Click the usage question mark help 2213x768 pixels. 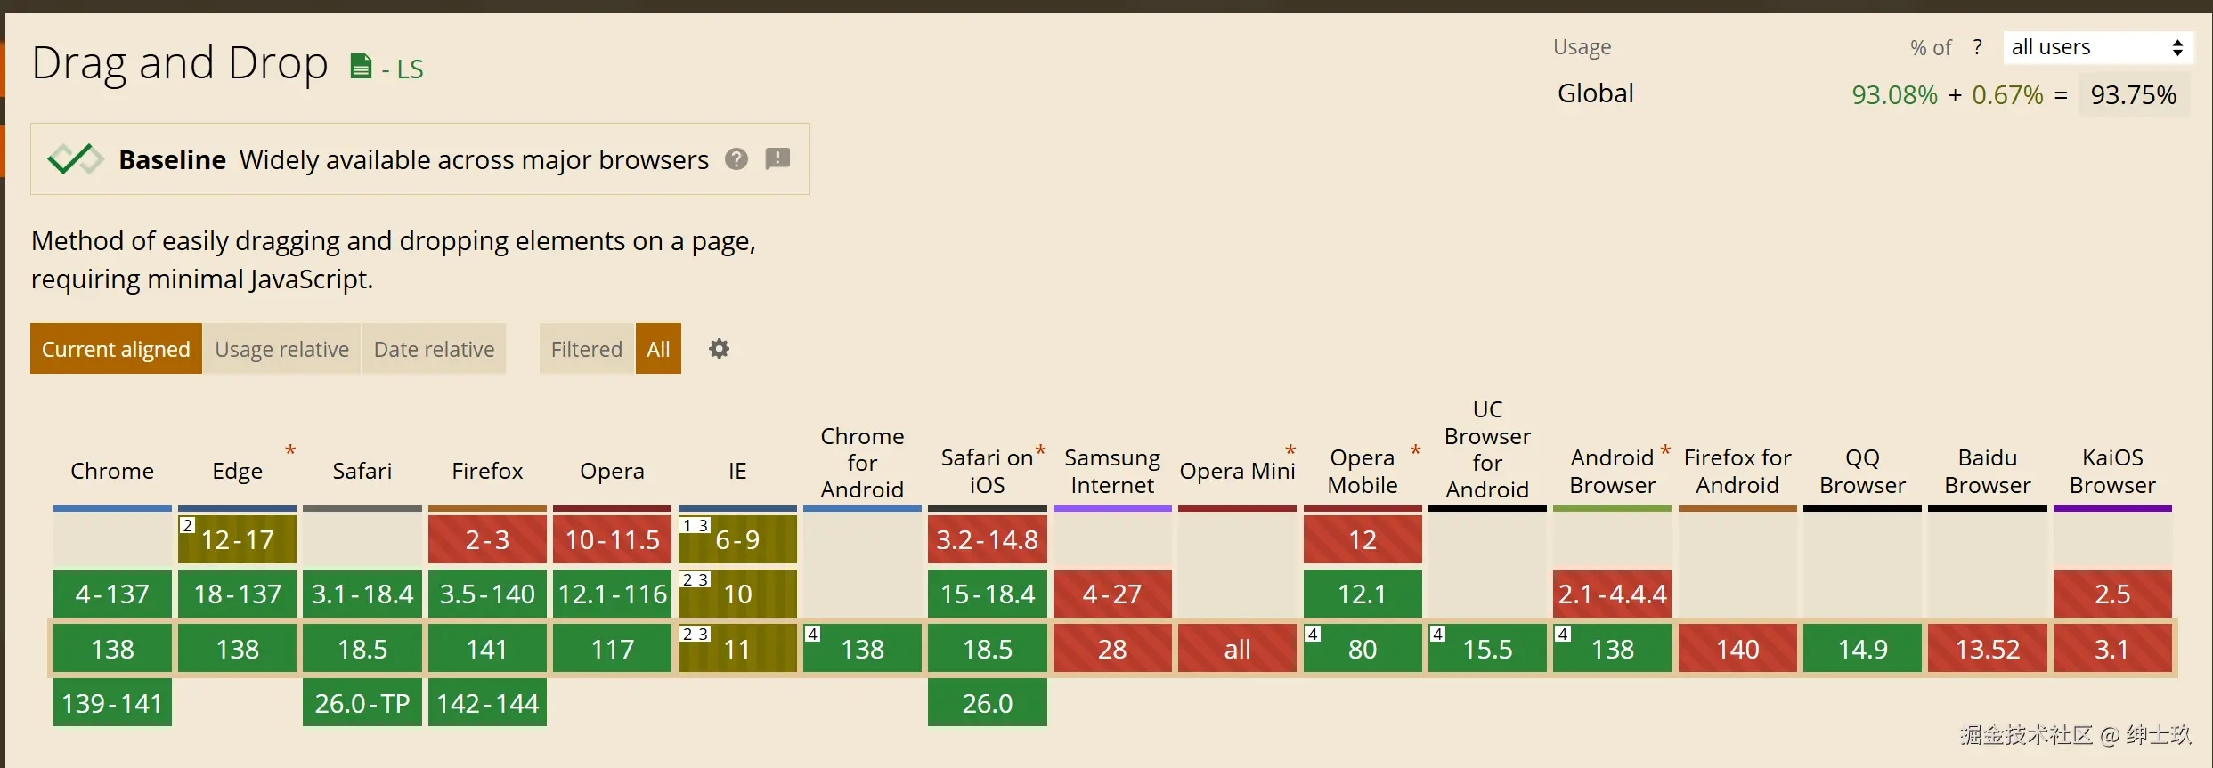click(1977, 47)
